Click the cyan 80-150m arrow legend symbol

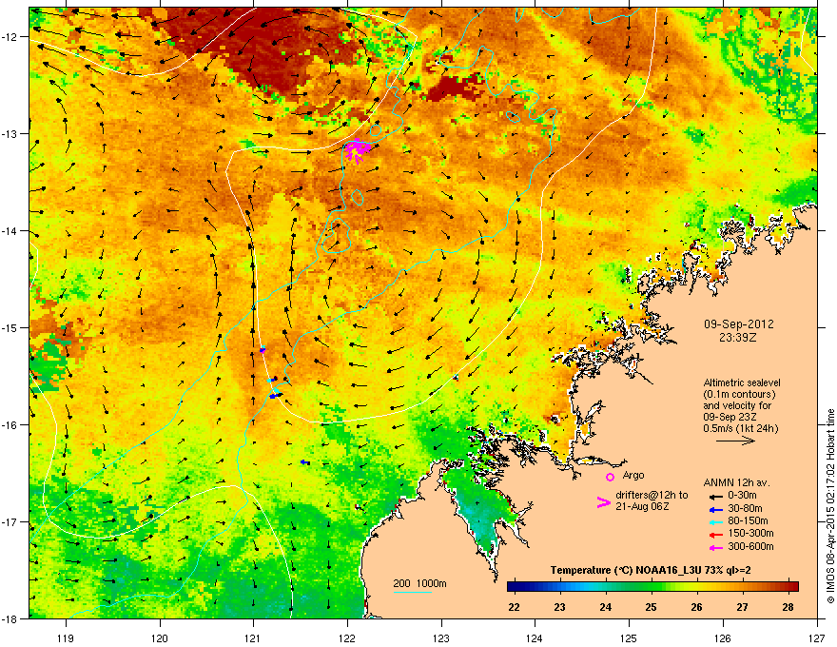click(715, 522)
